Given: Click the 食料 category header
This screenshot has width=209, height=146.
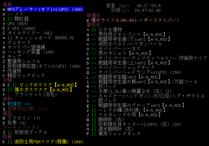Looking at the screenshot, I should (x=7, y=99).
